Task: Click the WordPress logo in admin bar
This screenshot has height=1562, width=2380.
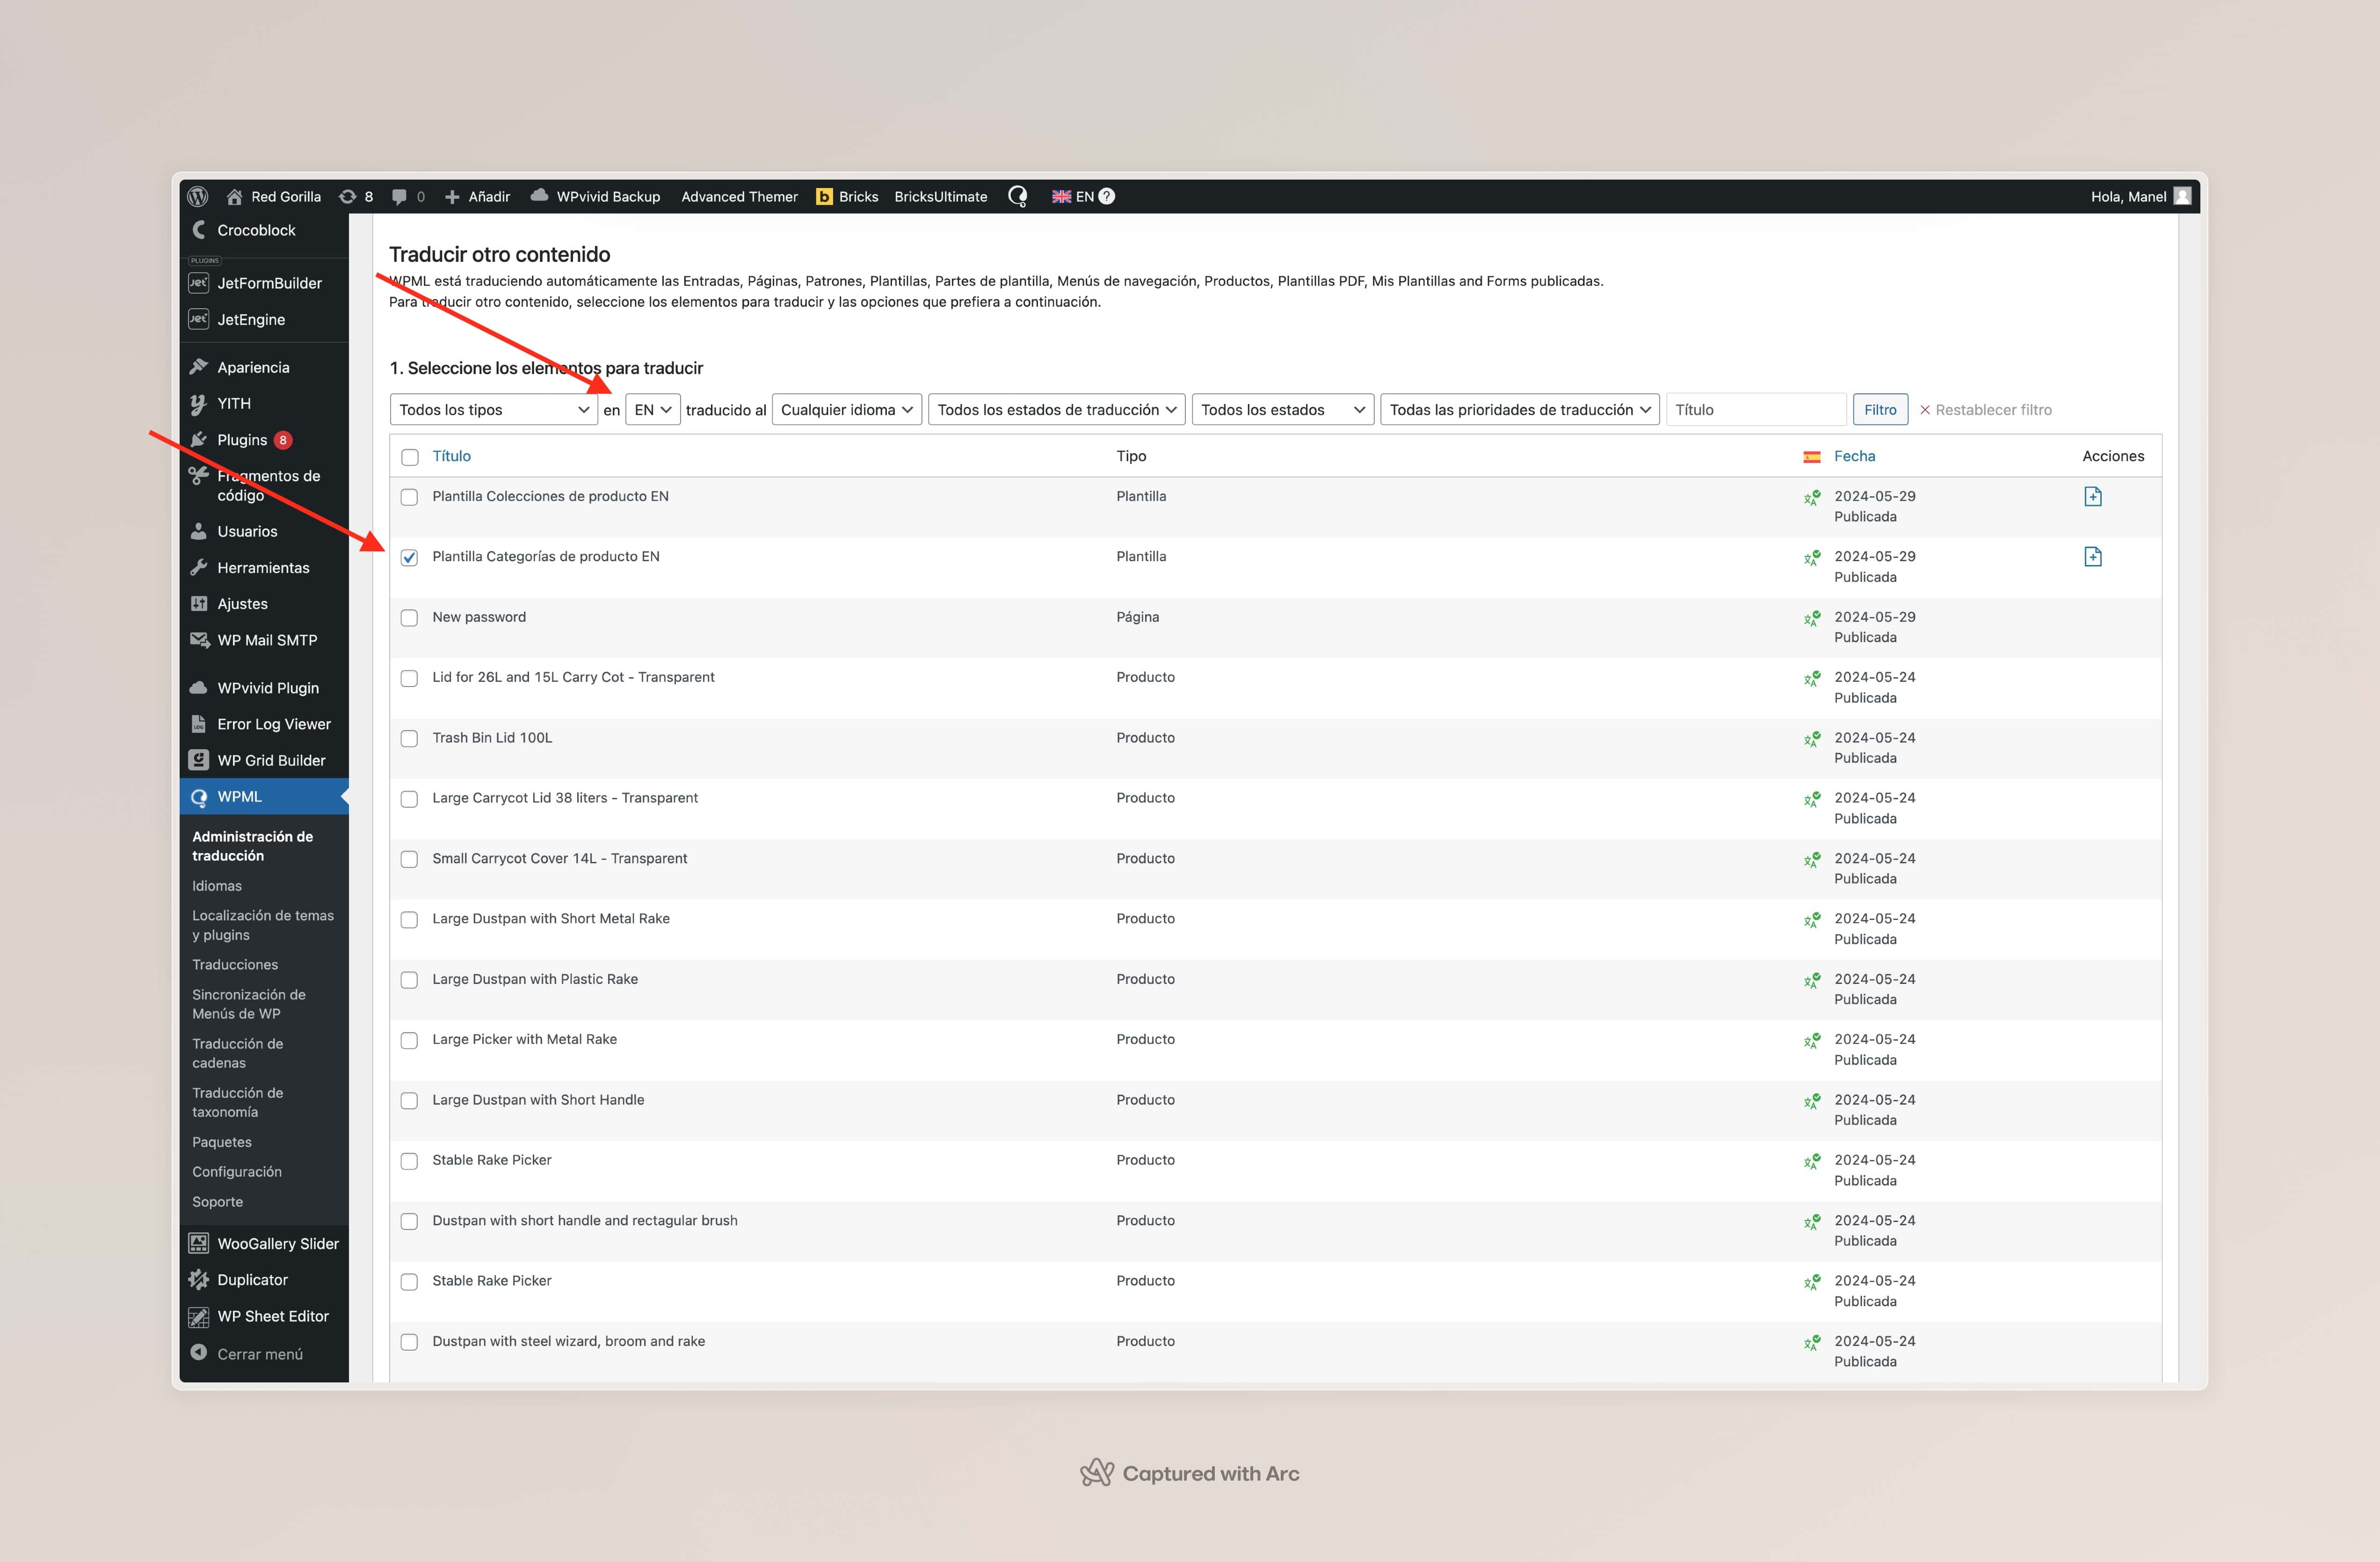Action: coord(198,196)
